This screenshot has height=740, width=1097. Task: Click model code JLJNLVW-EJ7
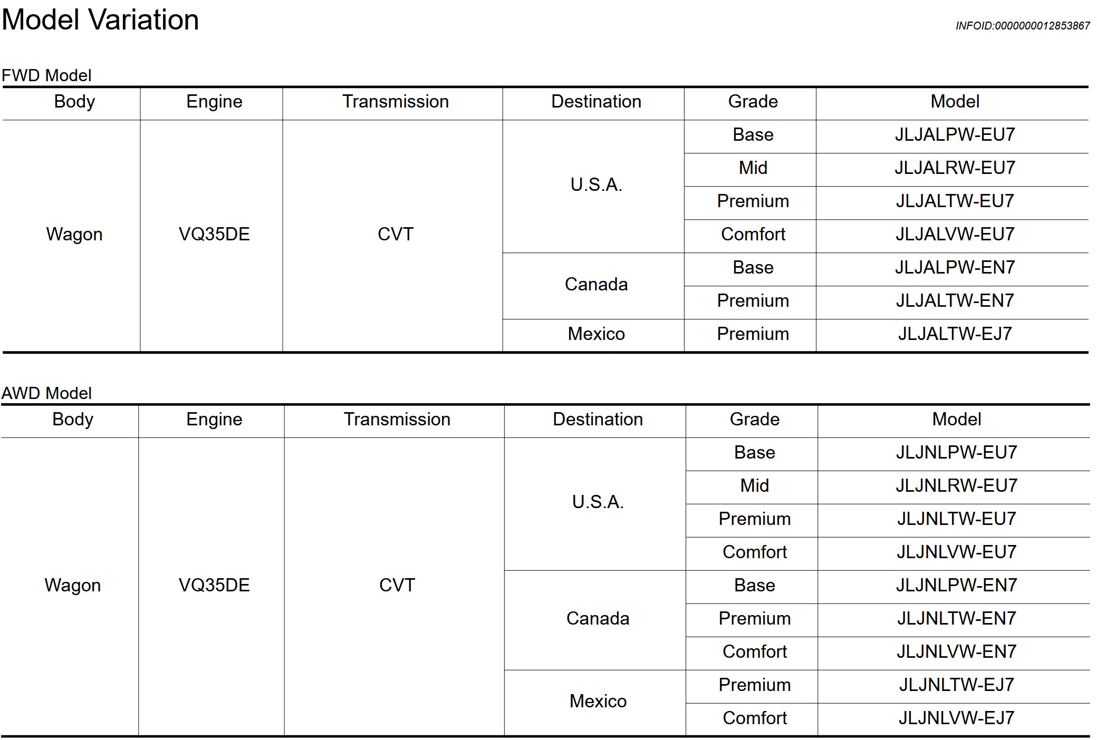956,718
